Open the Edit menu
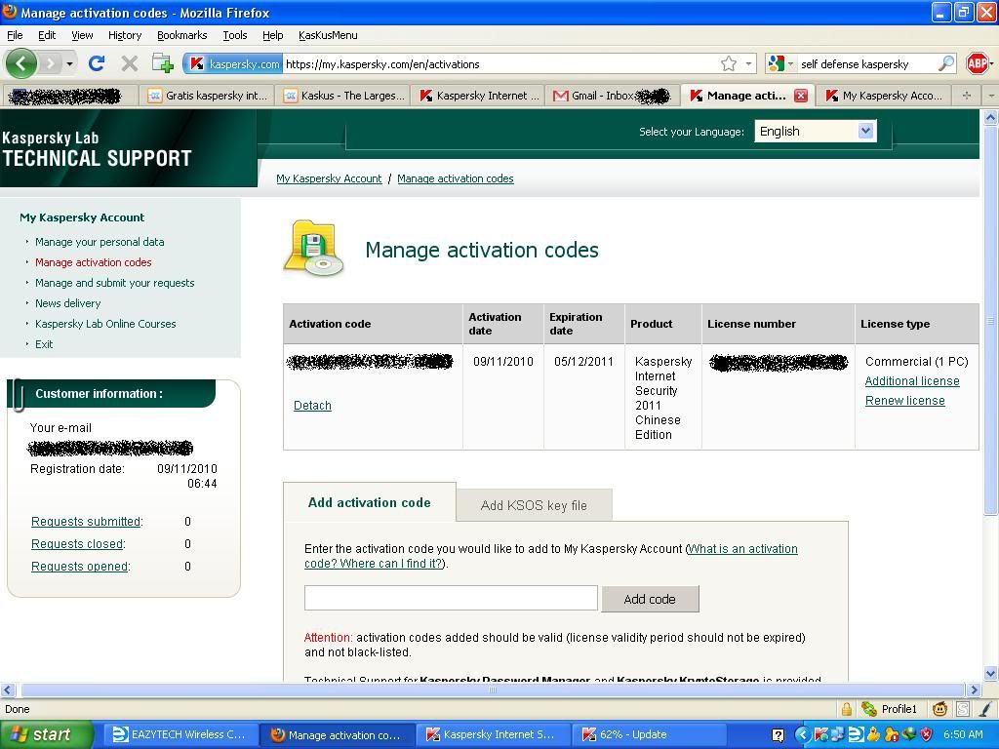Image resolution: width=999 pixels, height=749 pixels. 47,35
